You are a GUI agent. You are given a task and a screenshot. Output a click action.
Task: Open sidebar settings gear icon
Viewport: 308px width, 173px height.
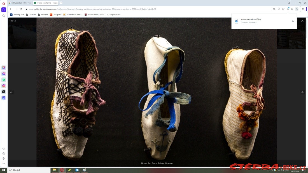click(x=4, y=158)
